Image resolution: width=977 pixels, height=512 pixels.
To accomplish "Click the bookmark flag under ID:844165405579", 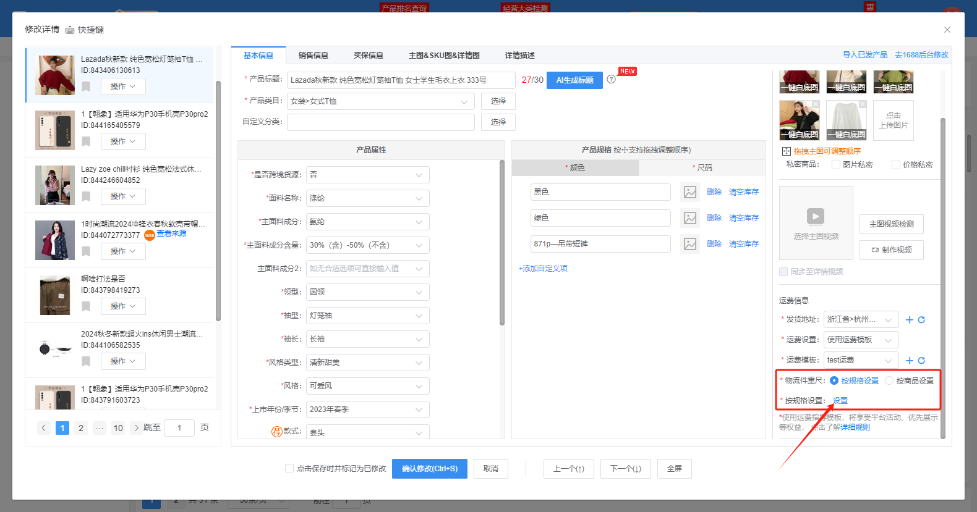I will [86, 141].
